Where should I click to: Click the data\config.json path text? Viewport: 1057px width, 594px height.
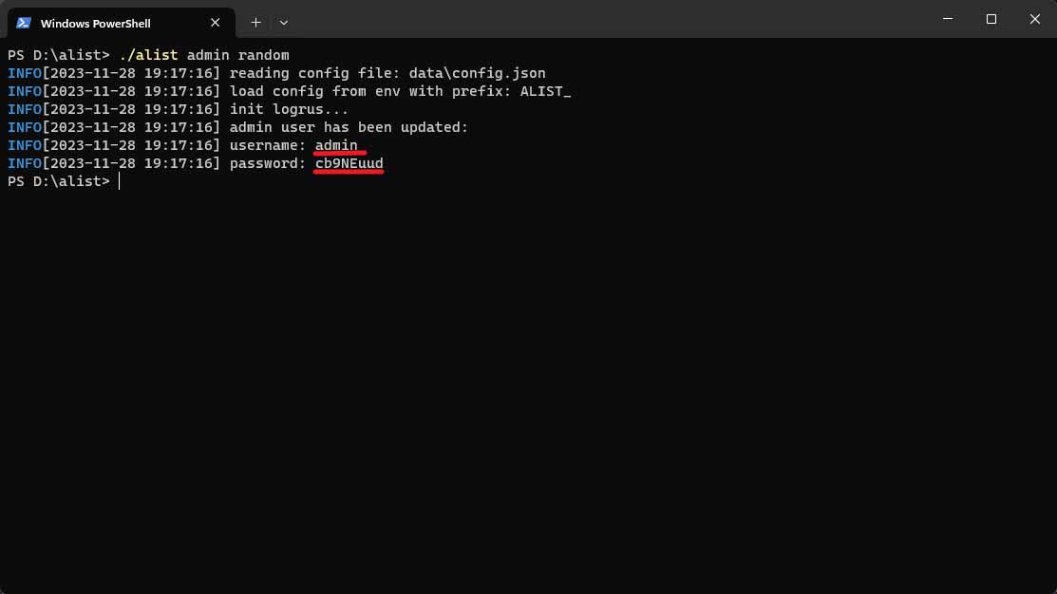click(478, 73)
